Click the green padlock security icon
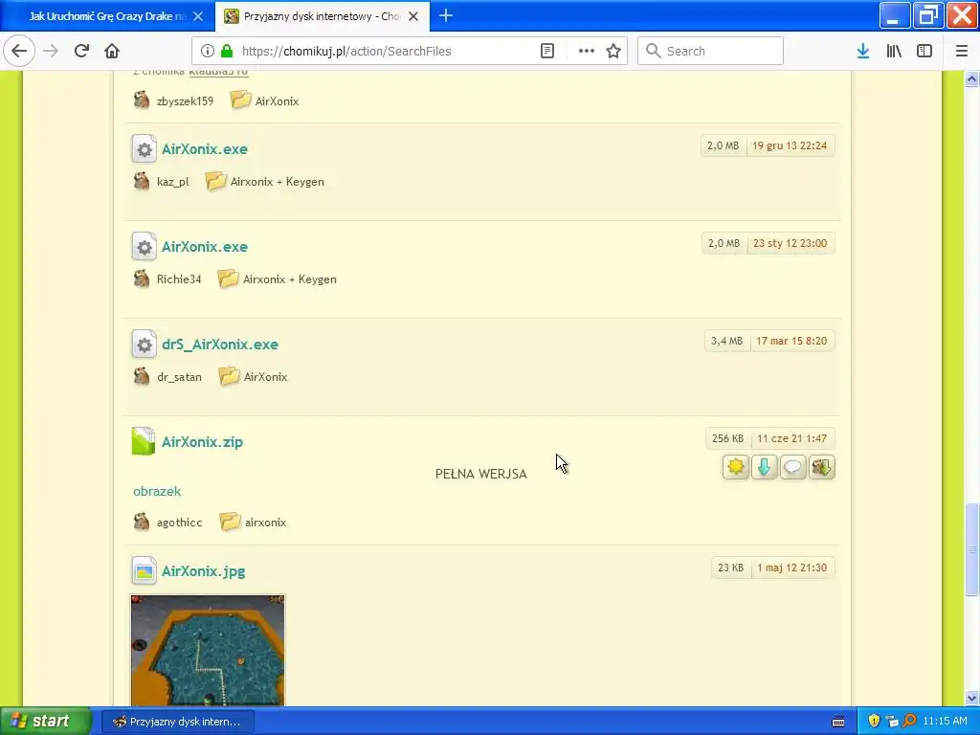The image size is (980, 735). coord(227,52)
